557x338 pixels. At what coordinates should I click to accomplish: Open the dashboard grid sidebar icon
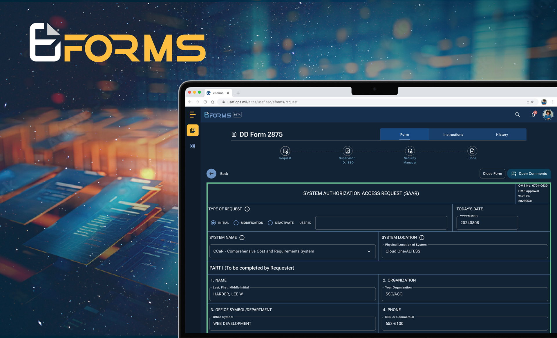(x=193, y=146)
